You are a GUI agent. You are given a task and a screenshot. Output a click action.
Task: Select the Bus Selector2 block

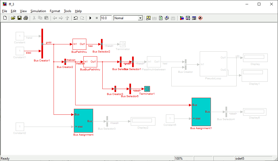click(102, 44)
